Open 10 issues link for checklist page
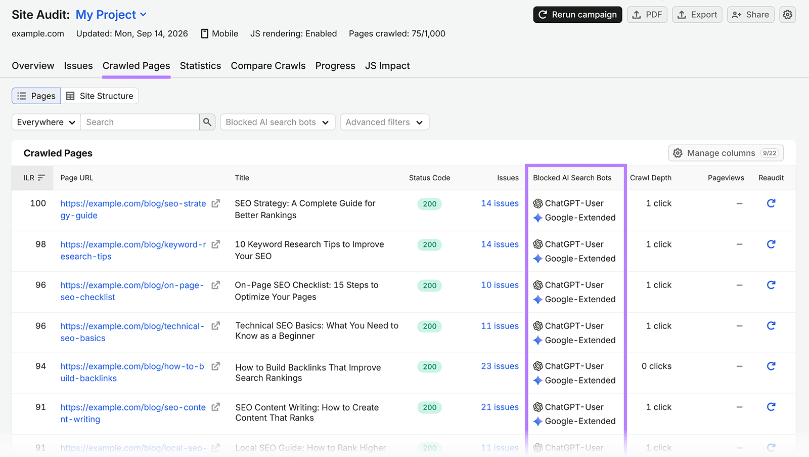 pos(500,285)
